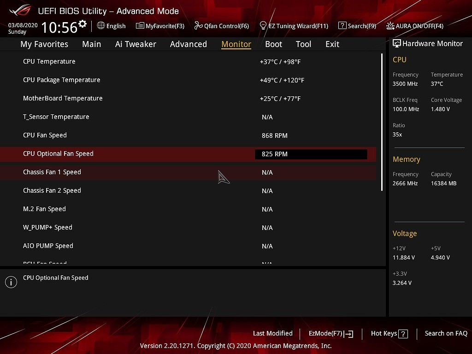The image size is (472, 354).
Task: Select CPU Temperature row
Action: [x=188, y=61]
